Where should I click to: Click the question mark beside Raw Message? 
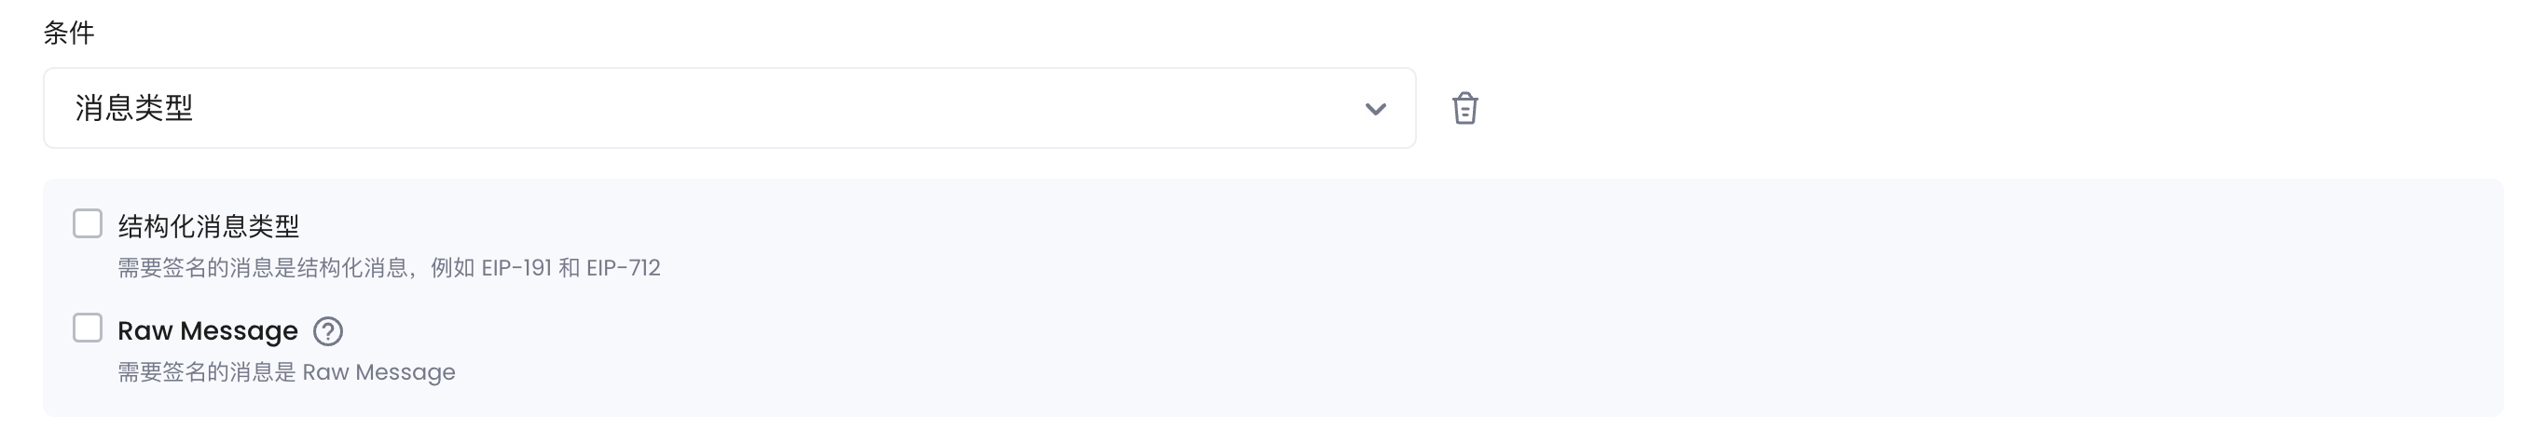coord(328,331)
